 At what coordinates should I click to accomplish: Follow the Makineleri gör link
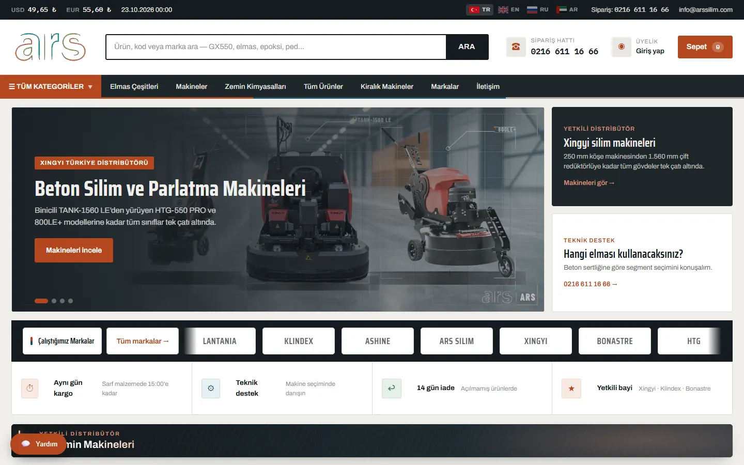(589, 183)
